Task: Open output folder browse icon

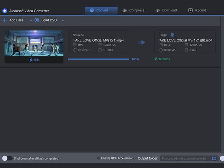Action: pos(214,158)
